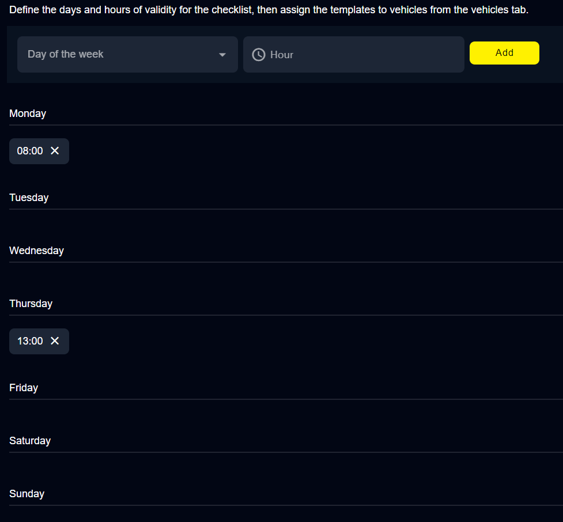Delete the 13:00 entry under Thursday
This screenshot has width=563, height=522.
coord(55,341)
